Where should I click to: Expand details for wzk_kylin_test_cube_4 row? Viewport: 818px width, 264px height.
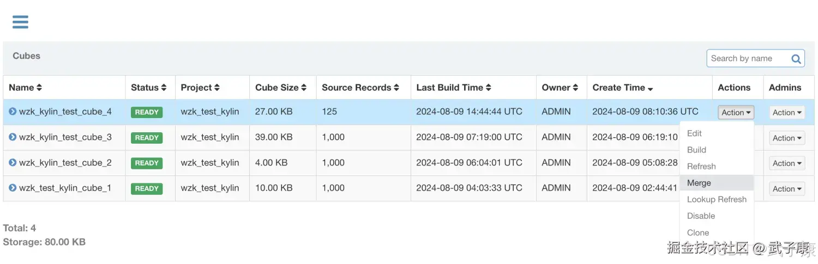point(13,112)
